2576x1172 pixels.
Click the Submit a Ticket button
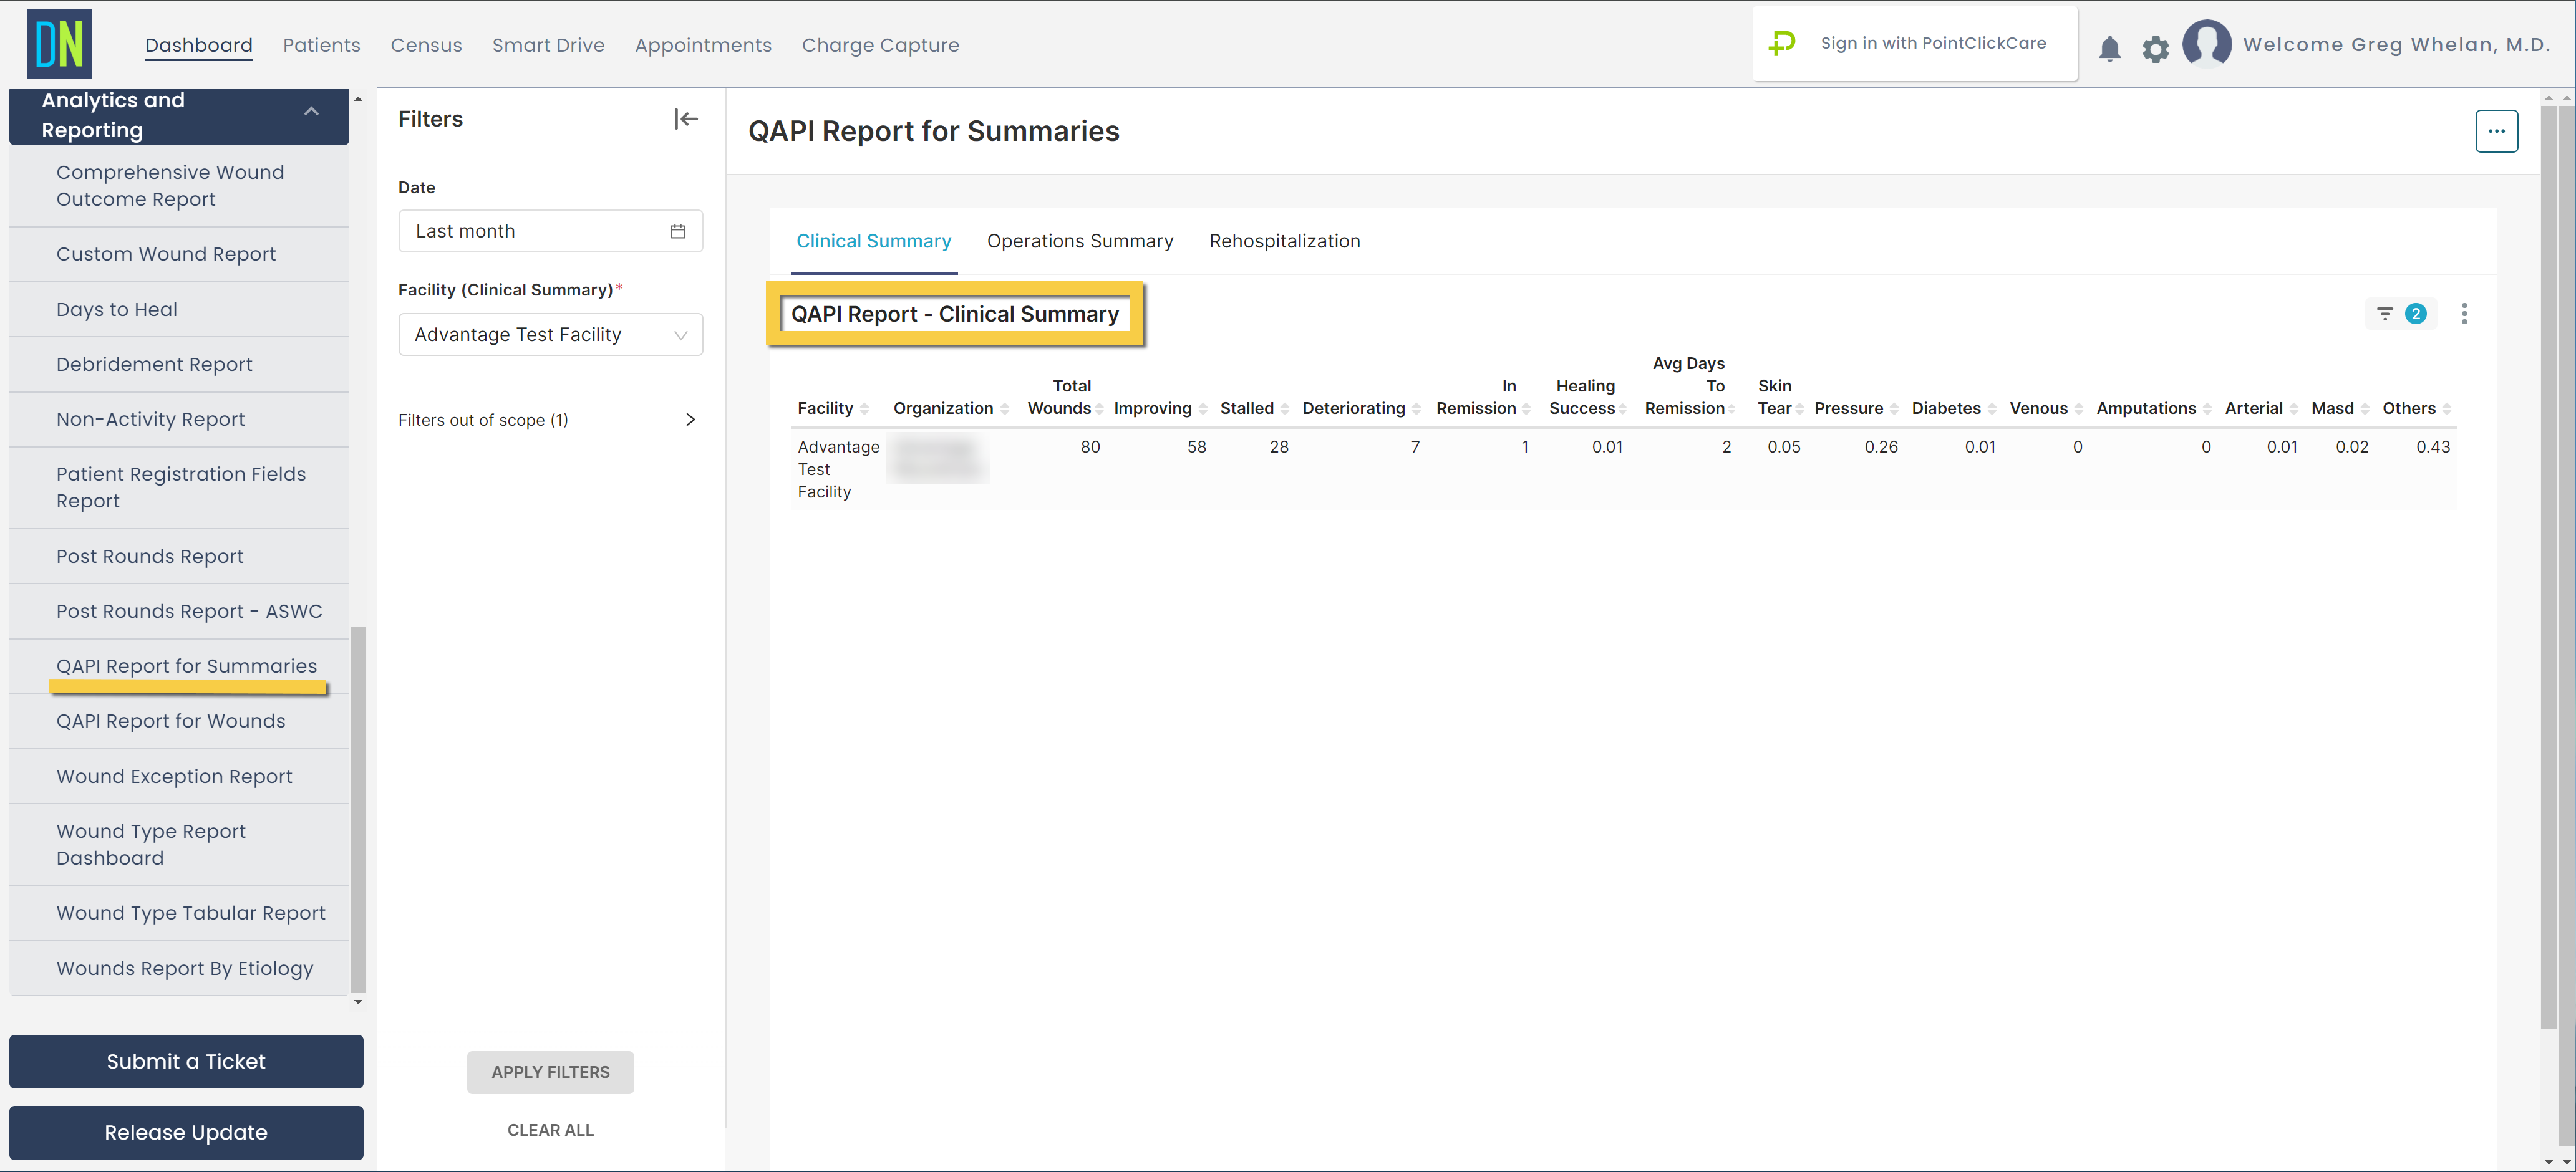[186, 1061]
